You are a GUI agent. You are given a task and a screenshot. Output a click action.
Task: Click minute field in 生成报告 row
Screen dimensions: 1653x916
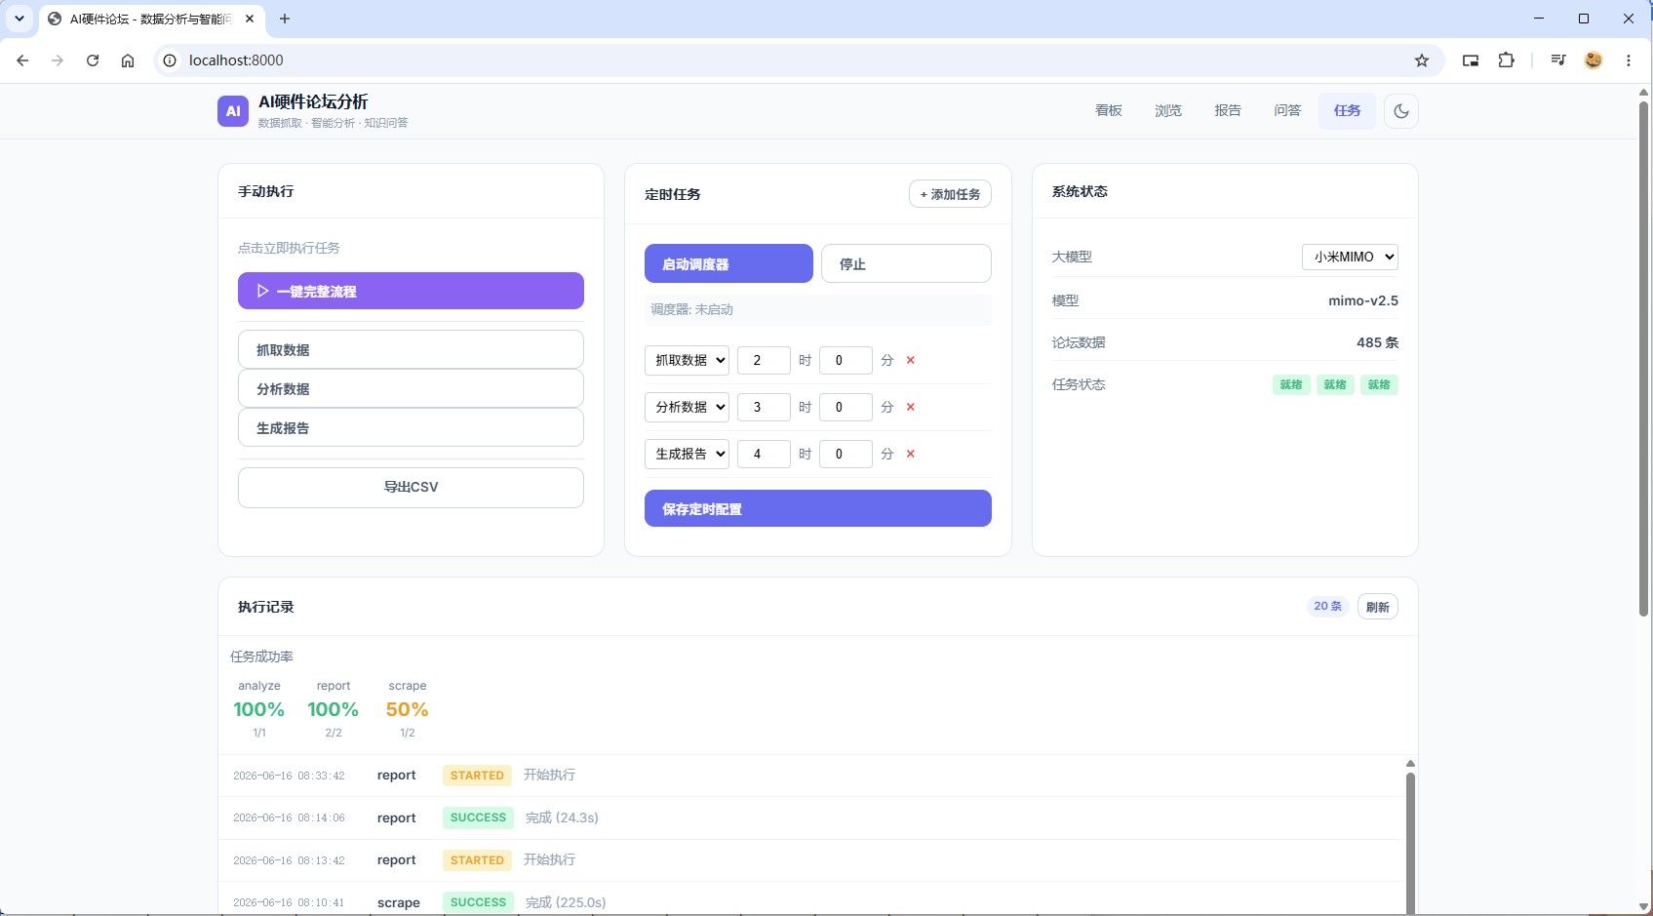coord(846,454)
